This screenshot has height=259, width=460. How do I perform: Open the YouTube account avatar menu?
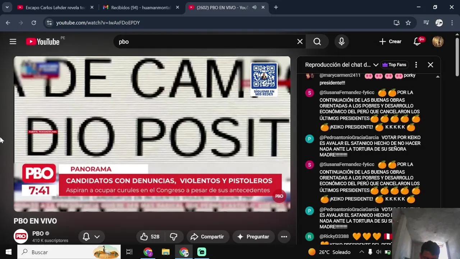438,42
